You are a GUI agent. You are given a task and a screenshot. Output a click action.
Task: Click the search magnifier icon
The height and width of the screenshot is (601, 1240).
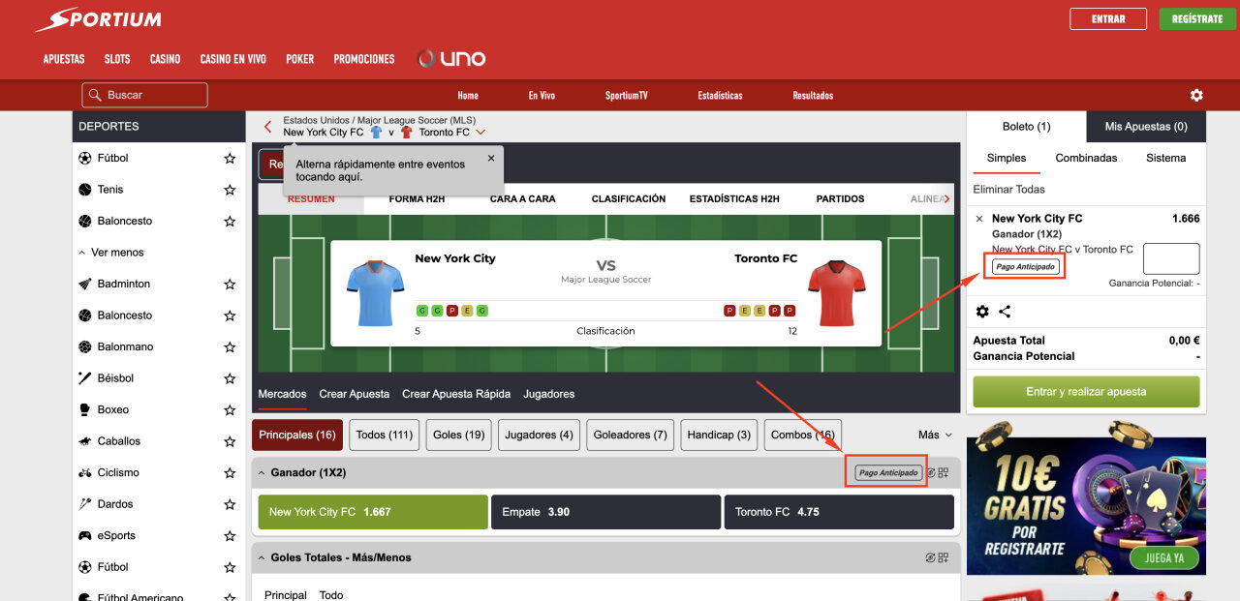pos(95,95)
